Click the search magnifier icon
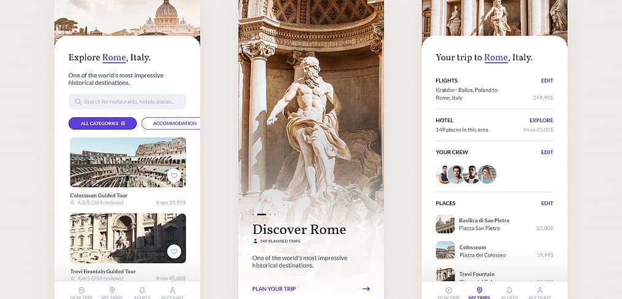 pyautogui.click(x=78, y=102)
